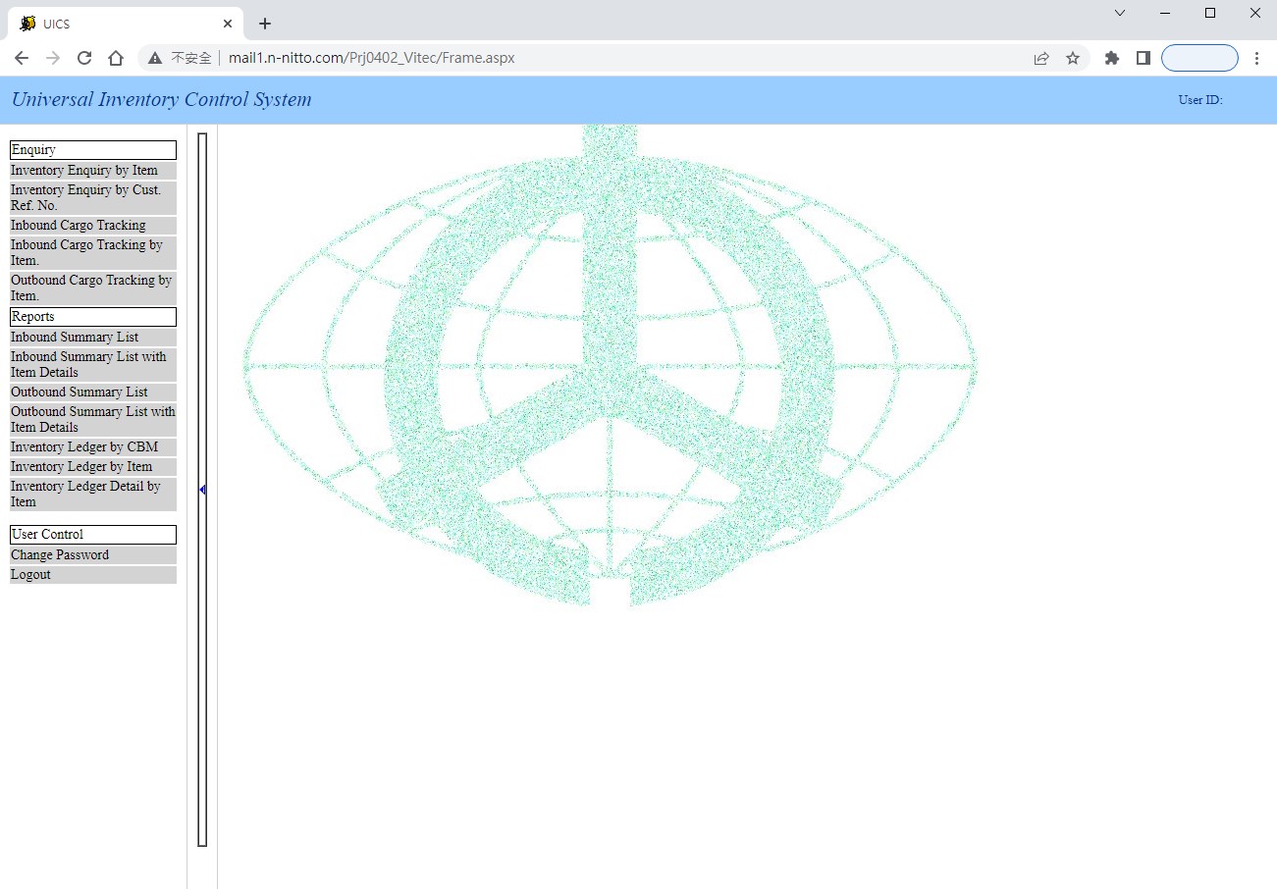This screenshot has height=889, width=1277.
Task: Click Logout in User Control
Action: pos(93,575)
